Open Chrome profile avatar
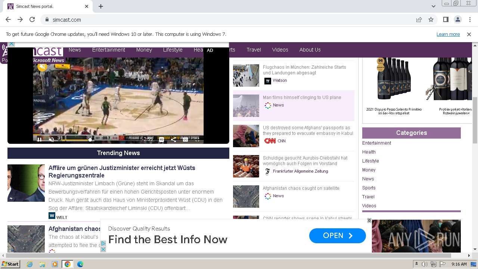The width and height of the screenshot is (478, 269). coord(458,20)
